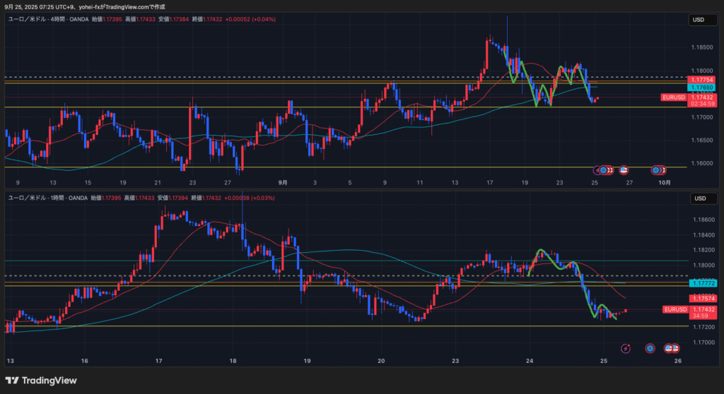Viewport: 724px width, 394px height.
Task: Click the 10月 label on upper time axis
Action: (x=664, y=182)
